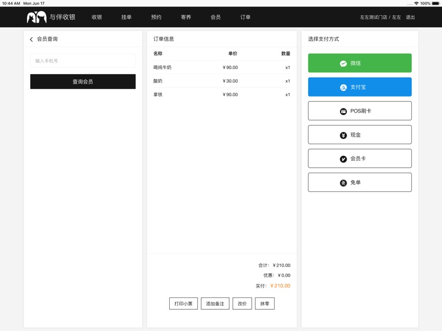Select the 拿铁 order item

[222, 94]
